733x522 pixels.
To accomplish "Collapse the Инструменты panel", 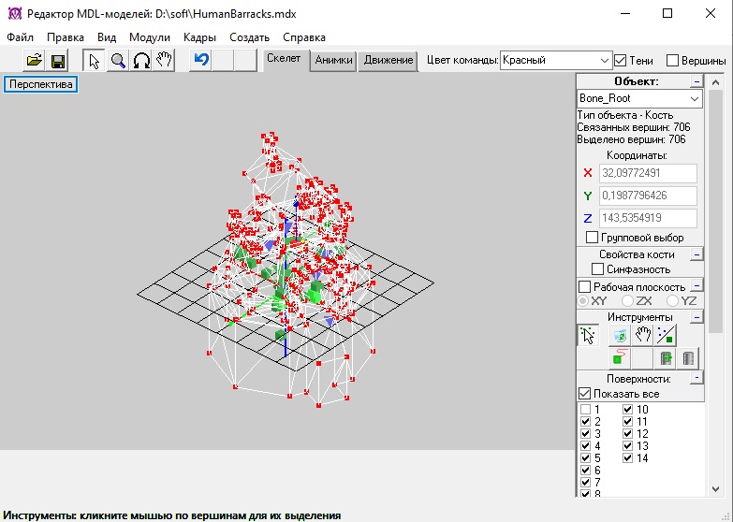I will 696,317.
